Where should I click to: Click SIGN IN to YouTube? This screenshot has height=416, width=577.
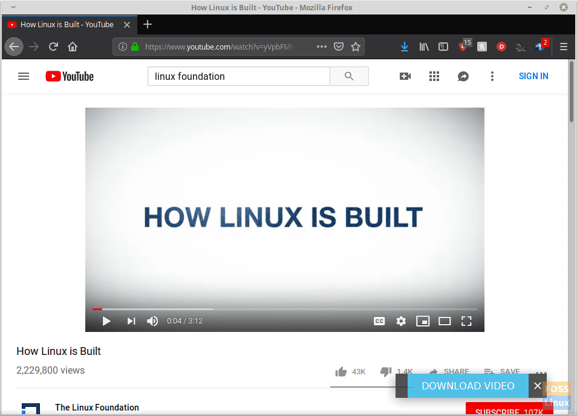(533, 76)
